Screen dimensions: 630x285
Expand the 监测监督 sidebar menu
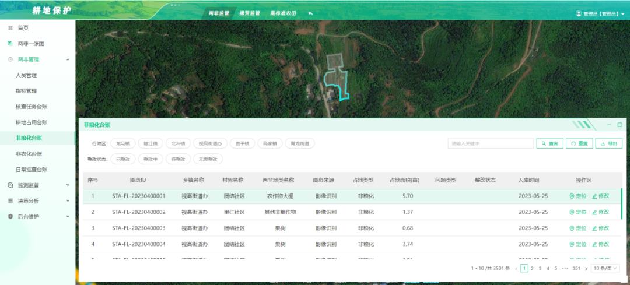(x=68, y=185)
